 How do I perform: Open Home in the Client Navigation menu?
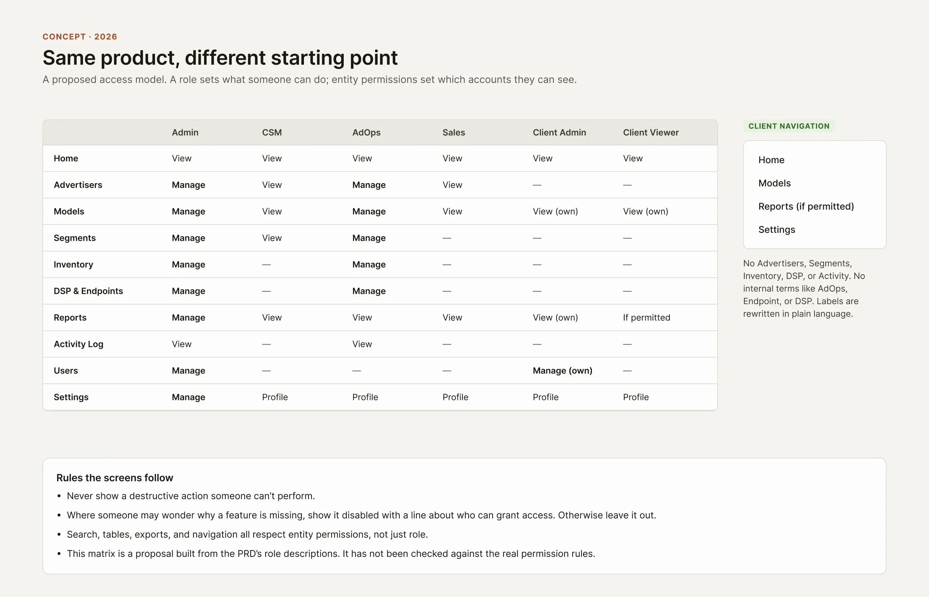coord(771,160)
